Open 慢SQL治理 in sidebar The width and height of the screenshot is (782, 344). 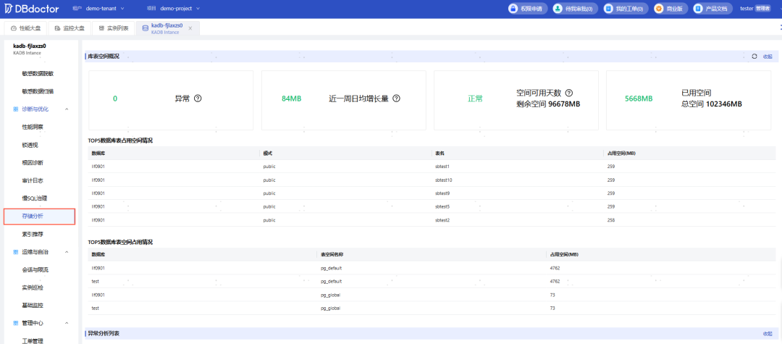coord(34,198)
